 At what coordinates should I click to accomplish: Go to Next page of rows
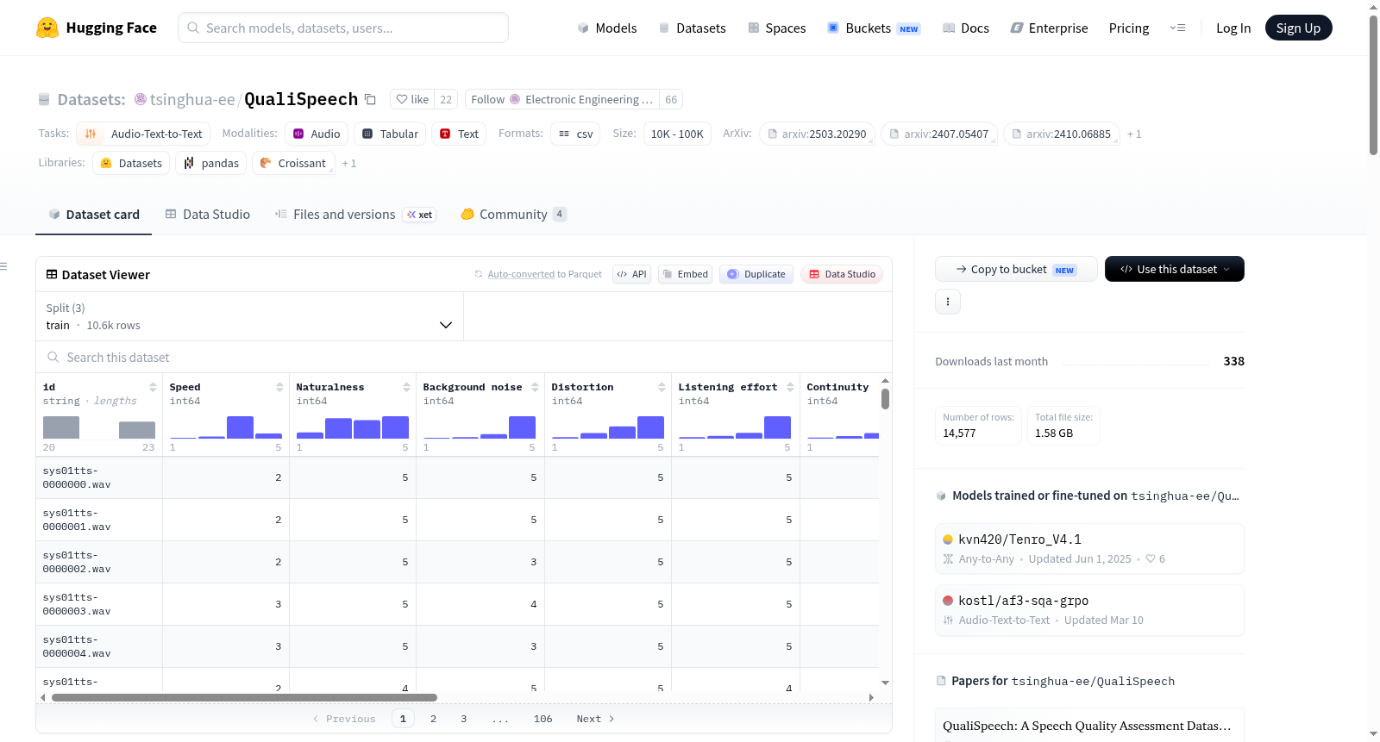pyautogui.click(x=595, y=719)
